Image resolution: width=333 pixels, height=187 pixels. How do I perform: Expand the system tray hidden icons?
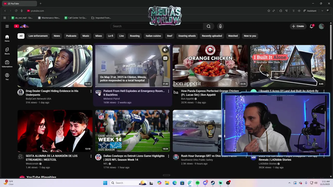click(289, 183)
